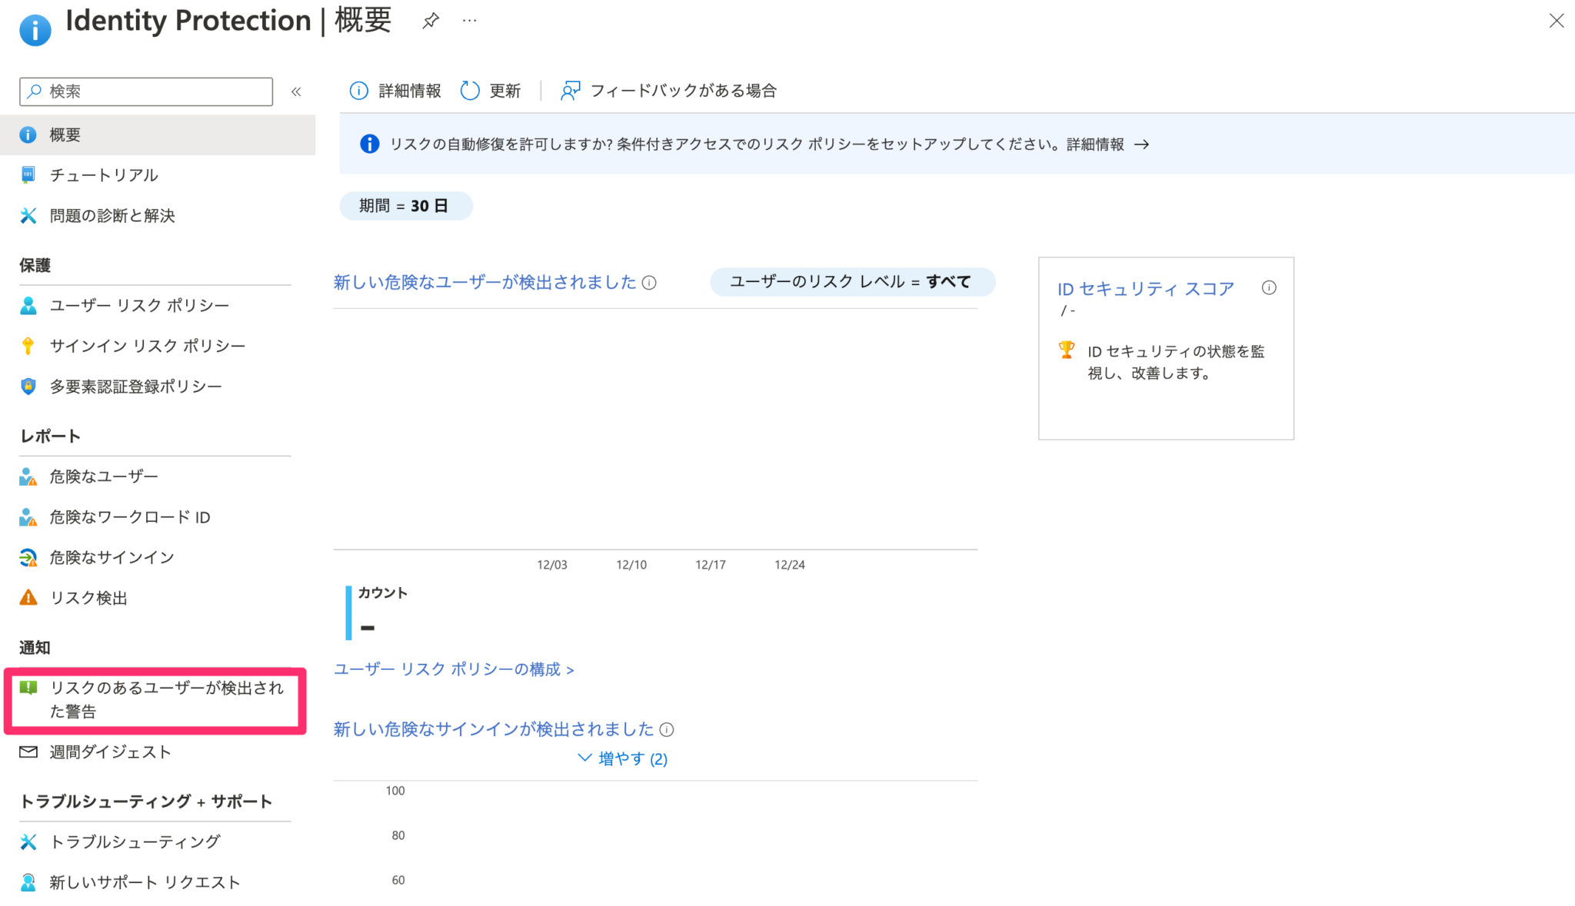Click the 週間ダイジェスト envelope icon

pyautogui.click(x=28, y=752)
